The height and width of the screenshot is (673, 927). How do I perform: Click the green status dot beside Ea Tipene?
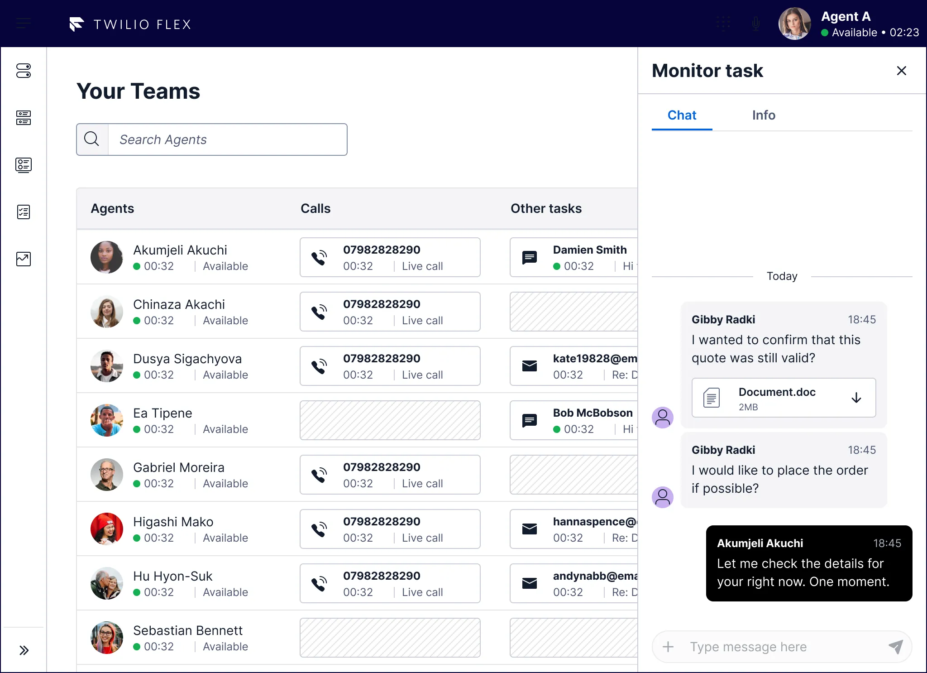(137, 429)
